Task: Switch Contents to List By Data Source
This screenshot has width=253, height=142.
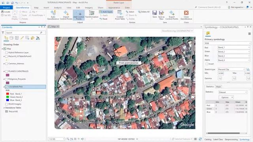Action: pos(11,38)
